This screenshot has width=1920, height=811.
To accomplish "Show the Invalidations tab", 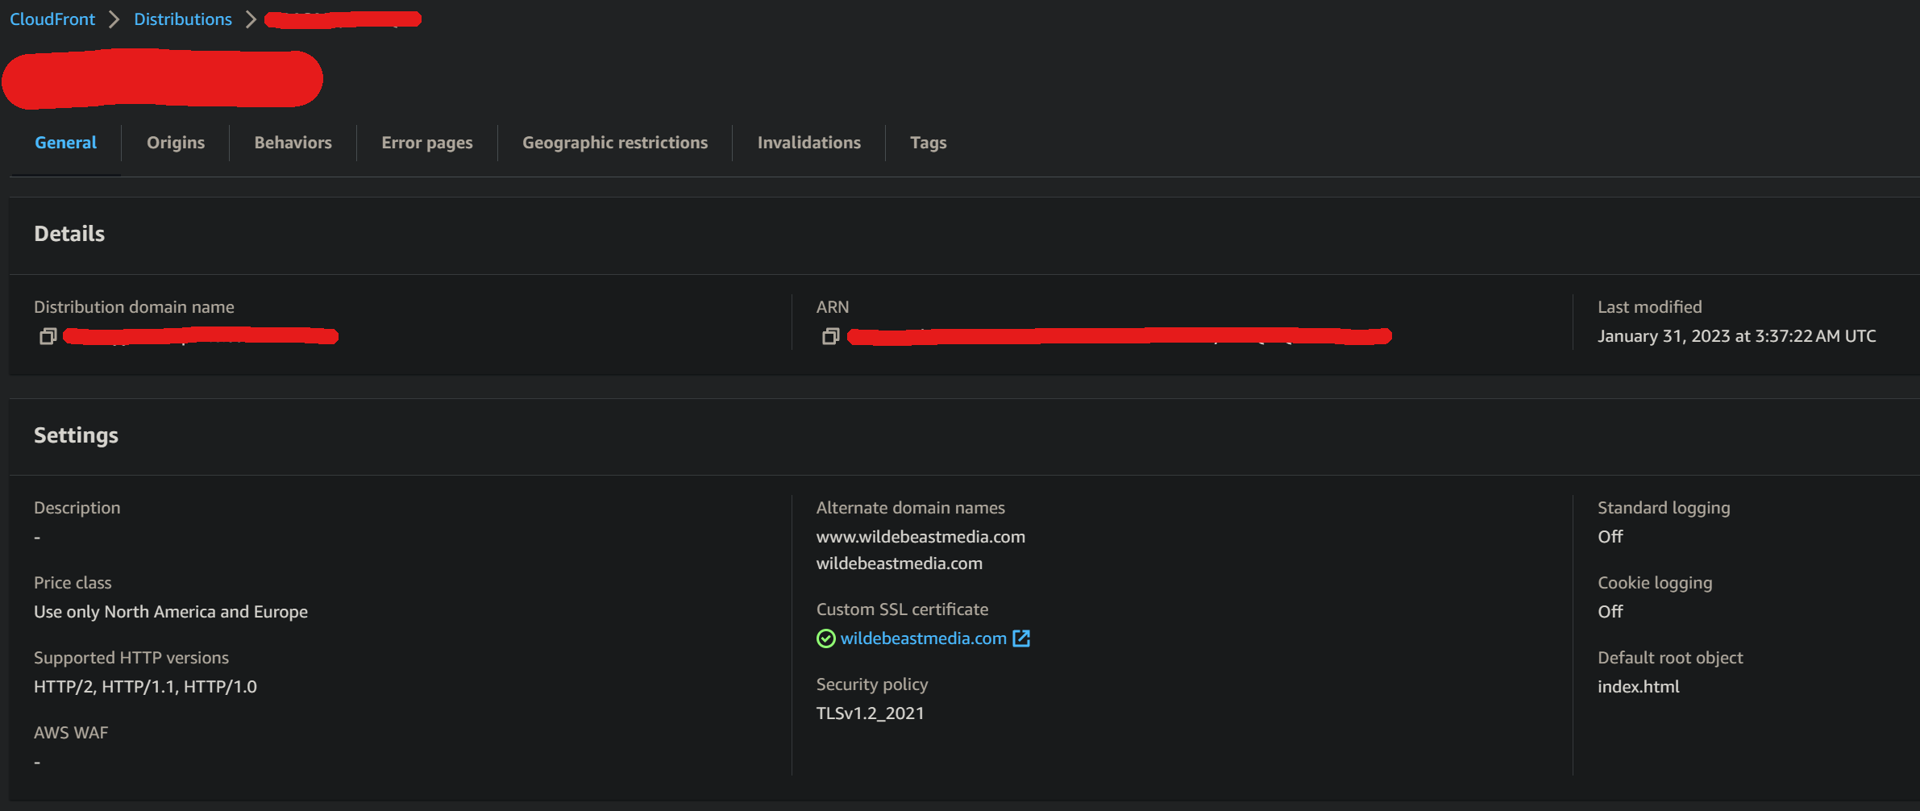I will (808, 143).
